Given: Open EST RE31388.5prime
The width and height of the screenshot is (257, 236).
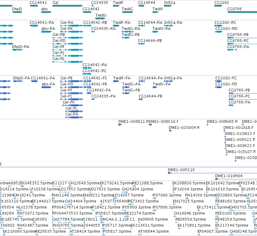Looking at the screenshot, I should (x=147, y=183).
